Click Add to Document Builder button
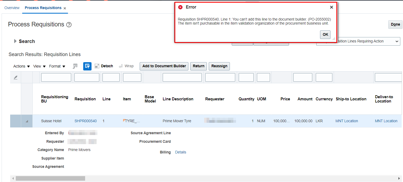403x182 pixels. tap(164, 66)
